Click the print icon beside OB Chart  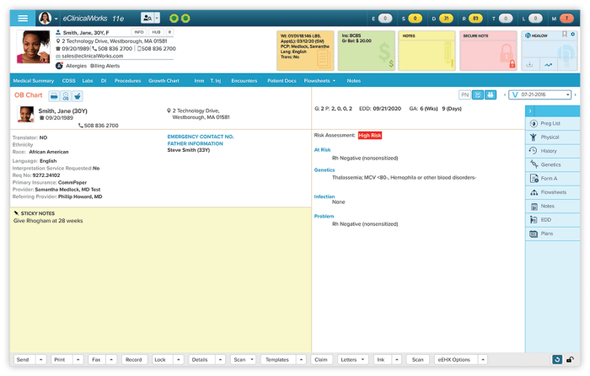pos(54,96)
